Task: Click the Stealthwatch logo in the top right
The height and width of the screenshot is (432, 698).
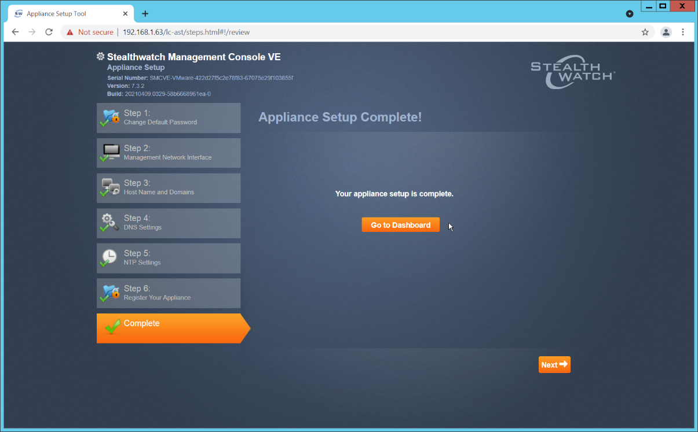Action: click(x=572, y=73)
